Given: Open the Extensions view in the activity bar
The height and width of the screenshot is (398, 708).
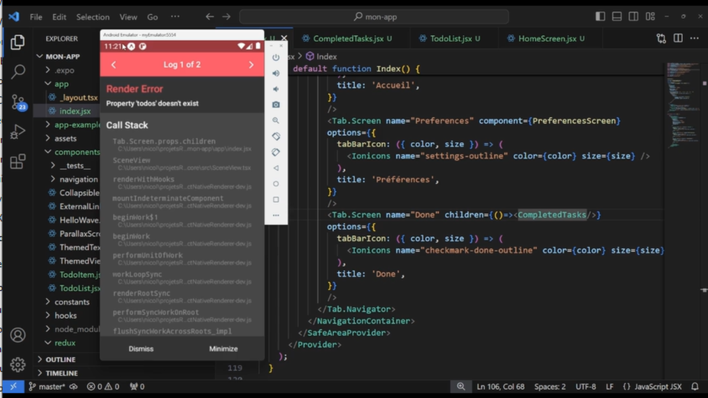Looking at the screenshot, I should [x=18, y=160].
